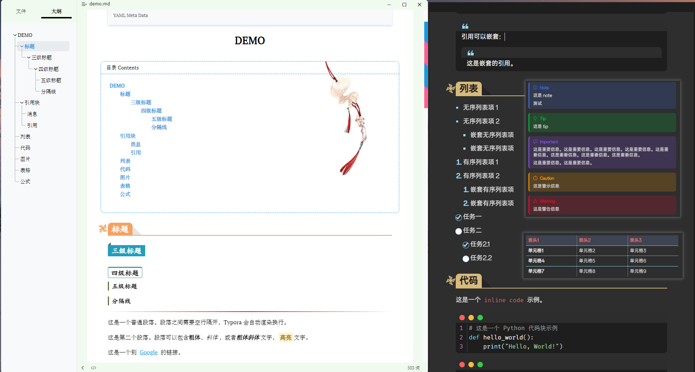The image size is (695, 372).
Task: Click the quote mark icon above 引用可以嵌套
Action: pos(465,26)
